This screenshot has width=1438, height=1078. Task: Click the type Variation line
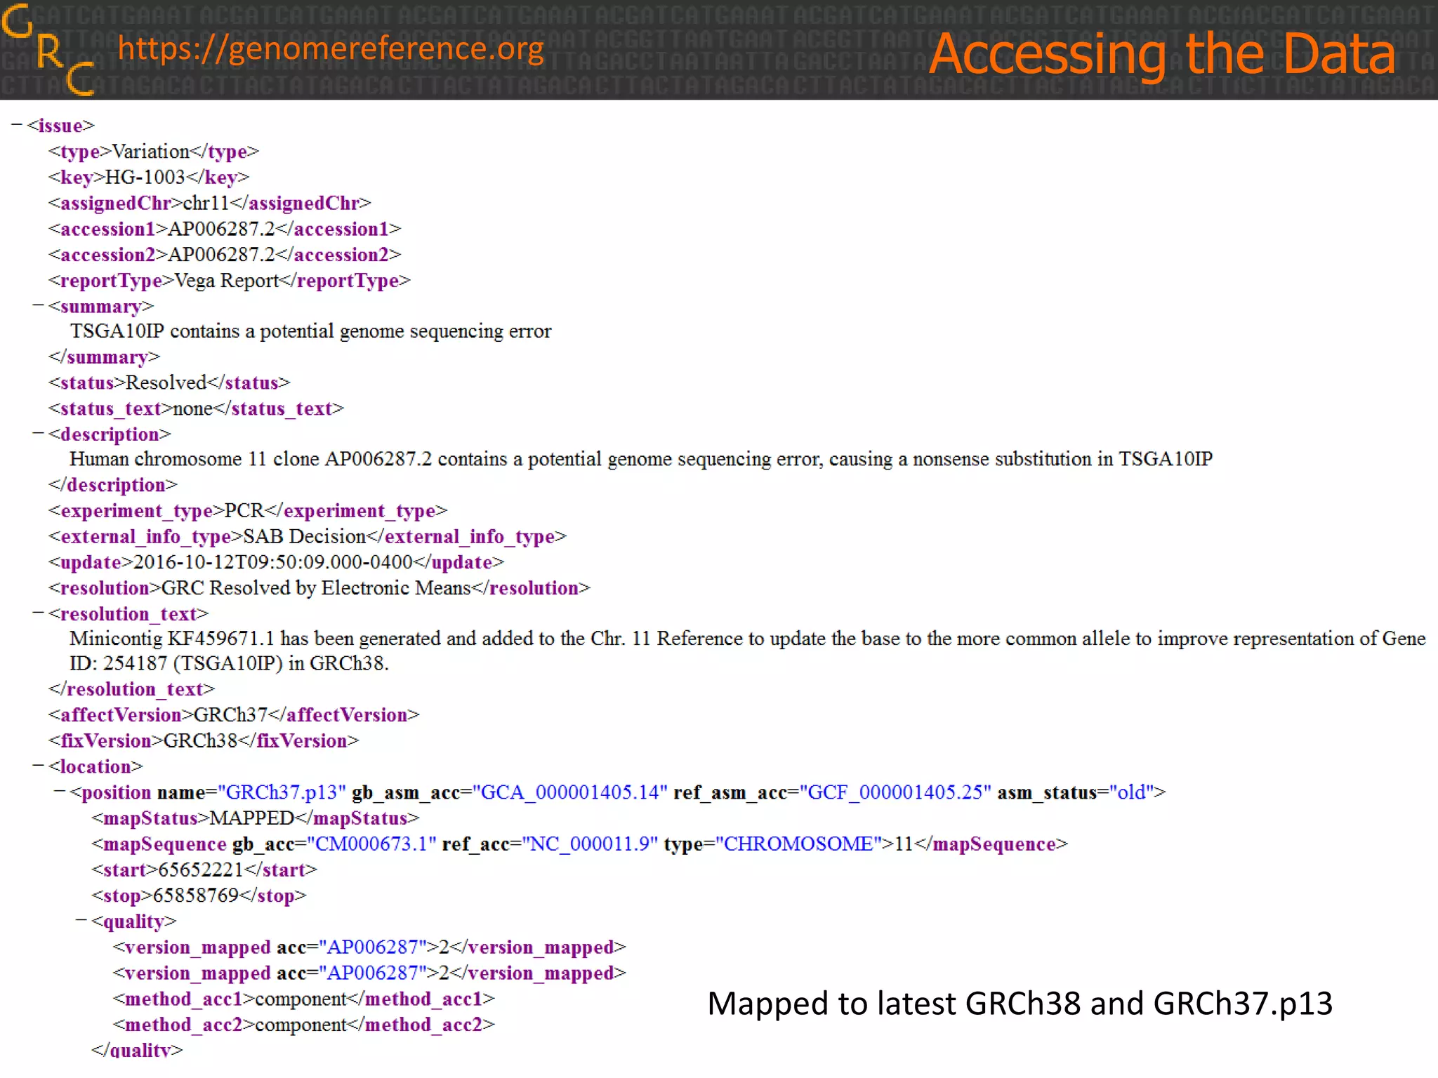click(153, 152)
